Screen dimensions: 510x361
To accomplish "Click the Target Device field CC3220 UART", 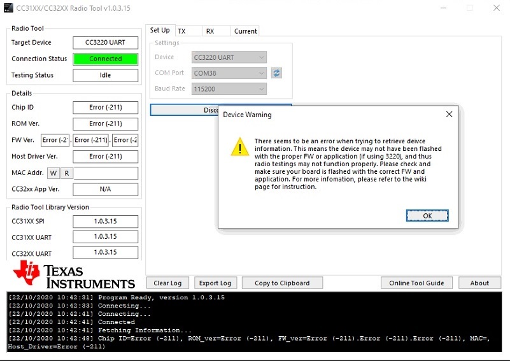I will click(x=106, y=43).
